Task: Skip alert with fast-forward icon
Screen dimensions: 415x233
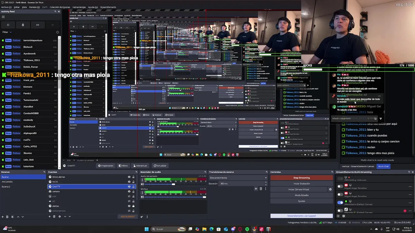Action: [x=38, y=25]
